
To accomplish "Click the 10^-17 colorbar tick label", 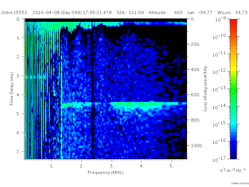I will pyautogui.click(x=219, y=159).
